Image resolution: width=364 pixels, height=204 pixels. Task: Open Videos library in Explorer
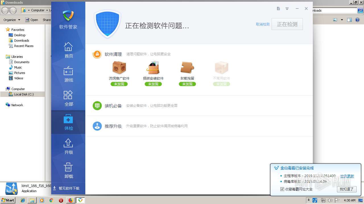[x=19, y=78]
